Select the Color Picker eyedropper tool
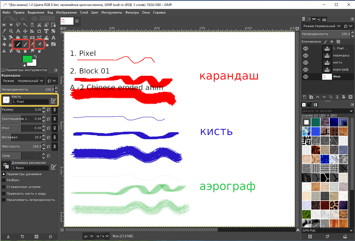Screen dimensions: 355x241 (x=4, y=31)
